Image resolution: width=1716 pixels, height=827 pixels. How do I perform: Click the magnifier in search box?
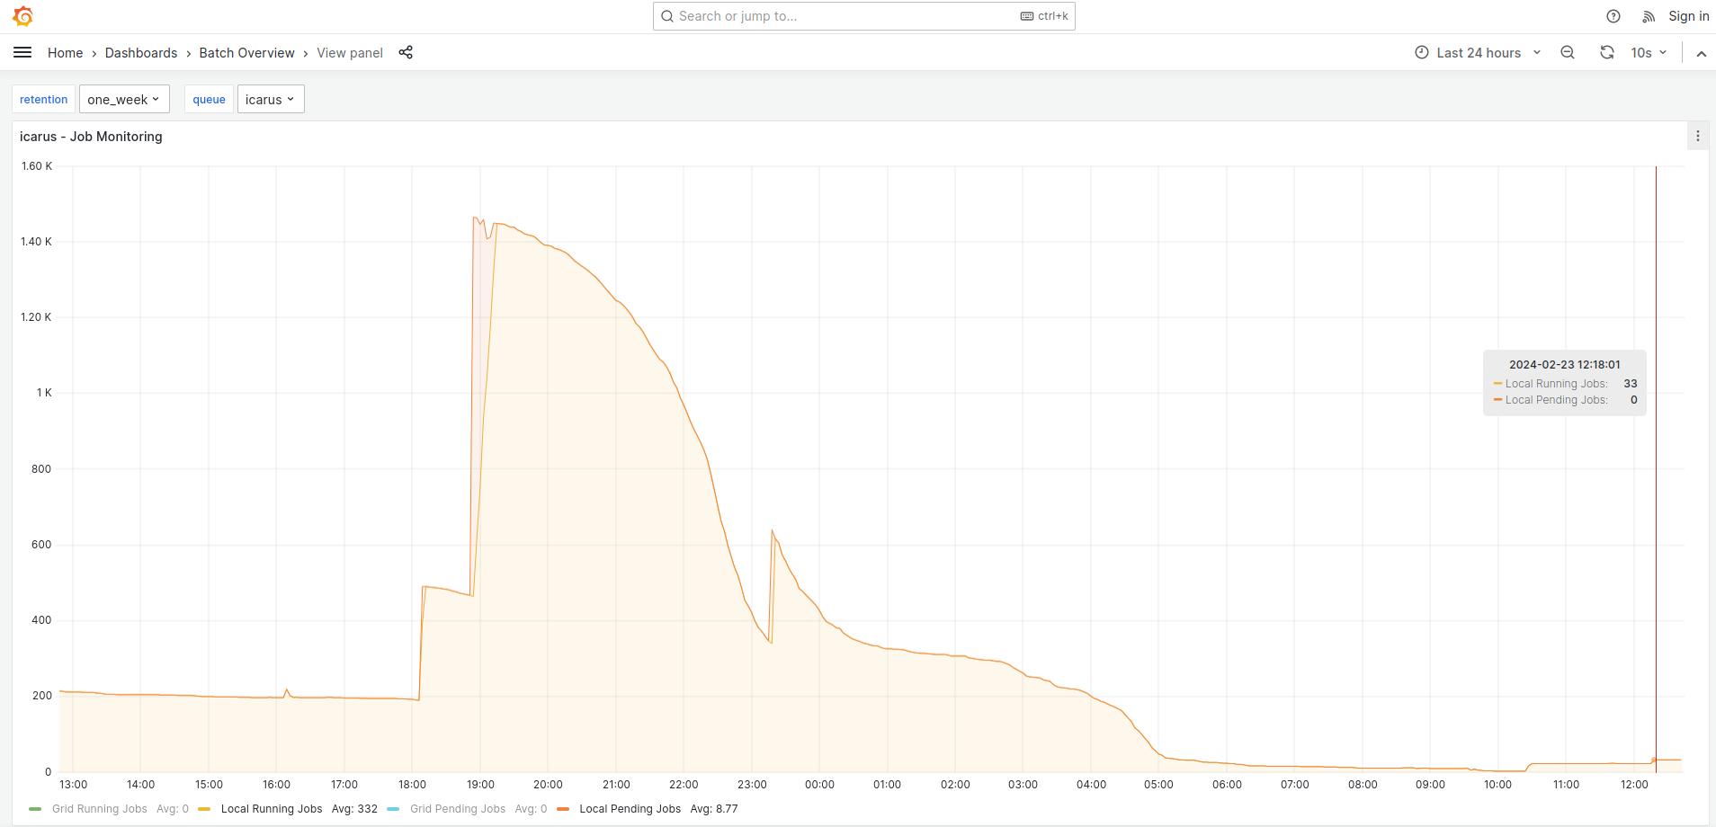coord(667,16)
